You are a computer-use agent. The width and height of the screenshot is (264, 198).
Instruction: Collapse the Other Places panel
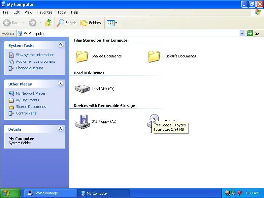click(61, 83)
